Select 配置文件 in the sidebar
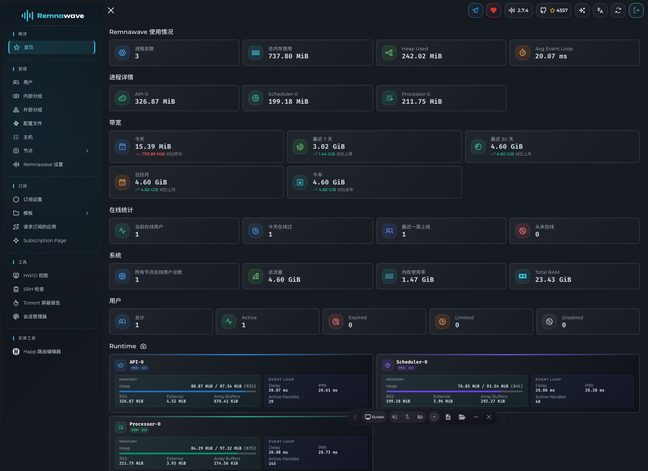This screenshot has width=648, height=471. tap(52, 123)
